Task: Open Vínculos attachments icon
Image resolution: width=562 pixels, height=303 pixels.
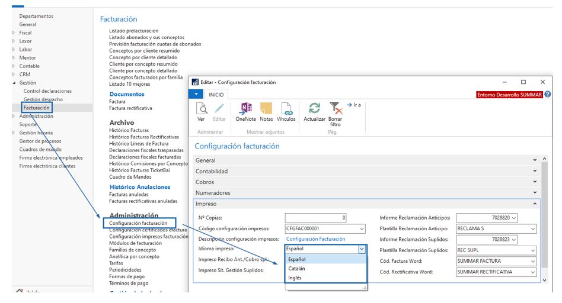Action: coord(286,109)
